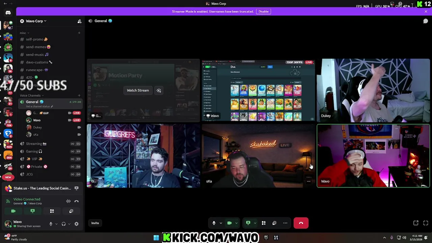432x243 pixels.
Task: Start an activity from the sidebar panel
Action: (x=52, y=211)
